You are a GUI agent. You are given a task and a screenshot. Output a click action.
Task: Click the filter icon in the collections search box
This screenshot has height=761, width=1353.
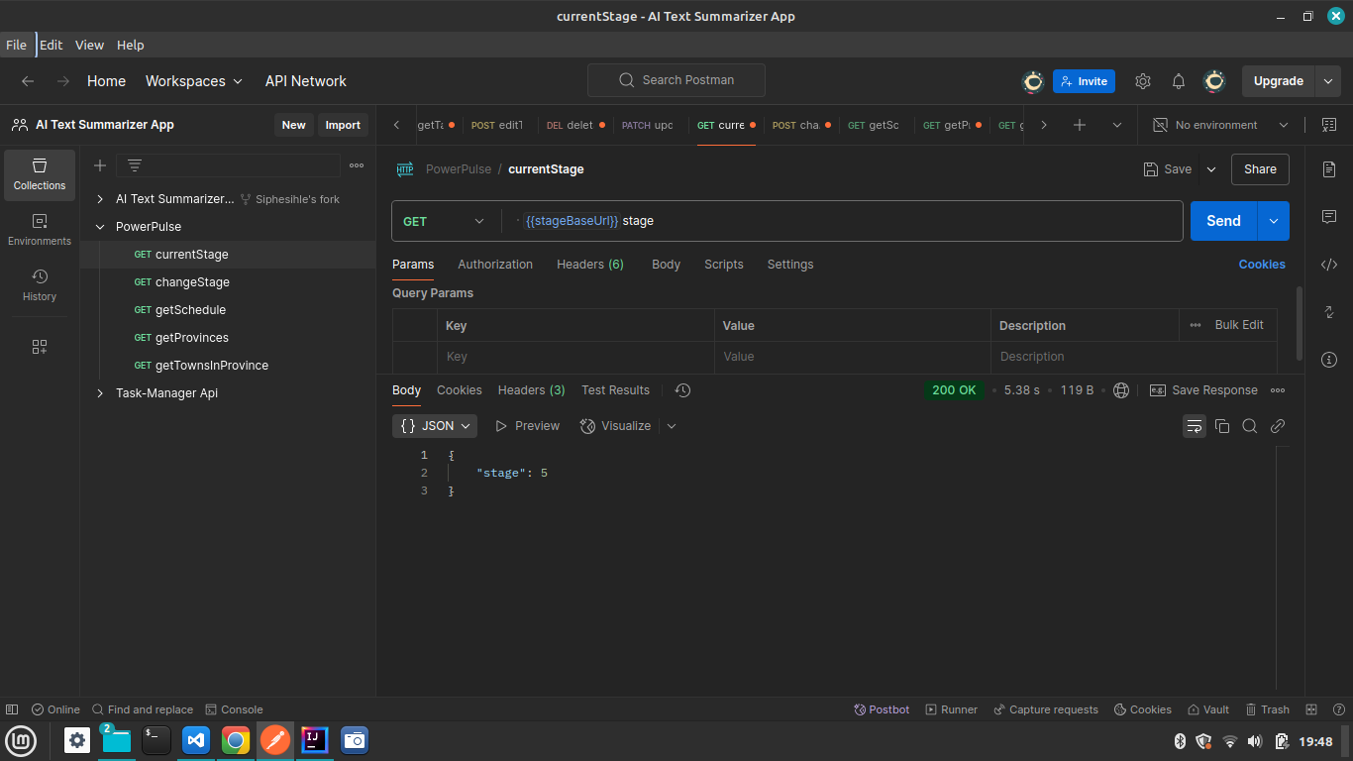135,165
